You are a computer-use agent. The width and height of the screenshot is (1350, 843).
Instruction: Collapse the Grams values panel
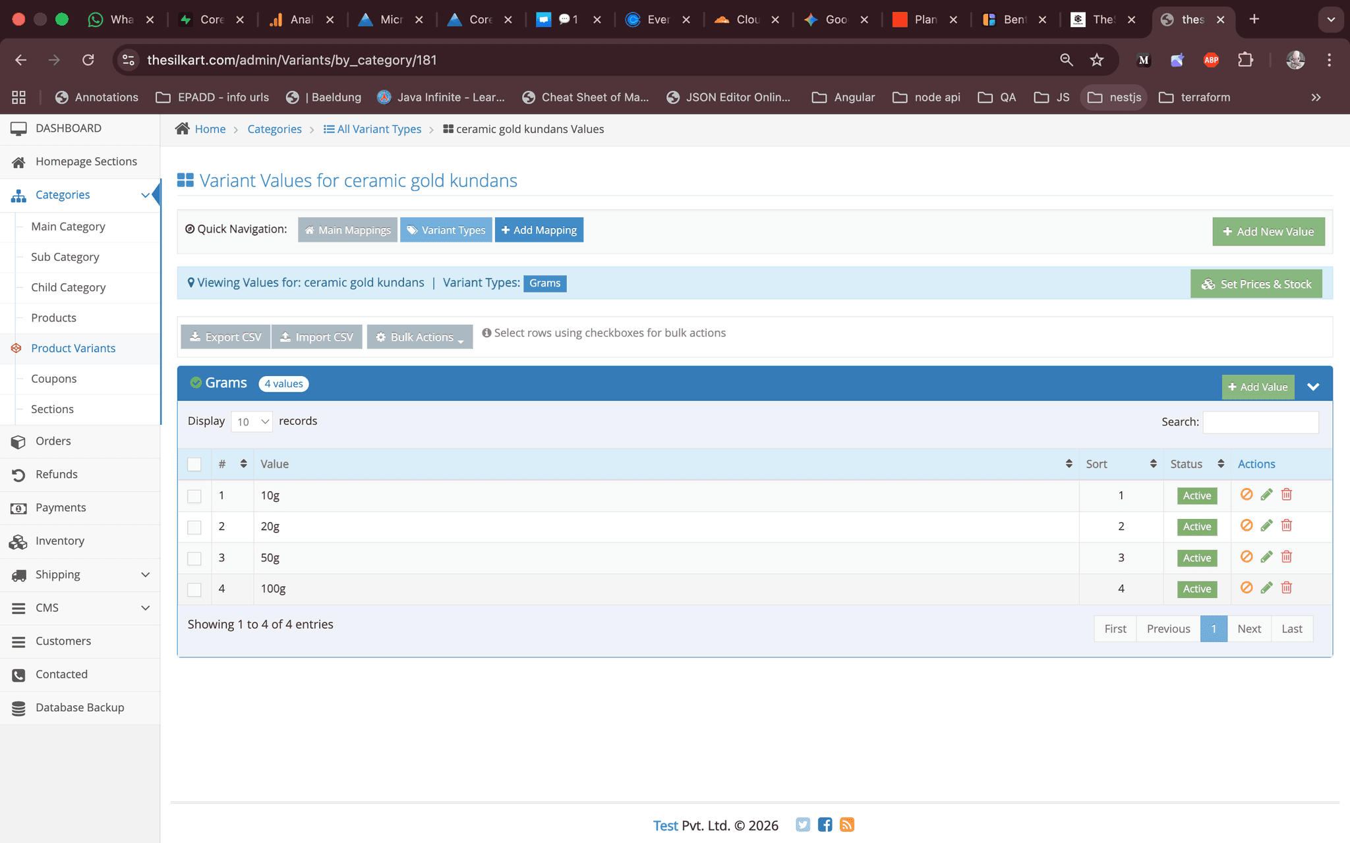click(1313, 387)
